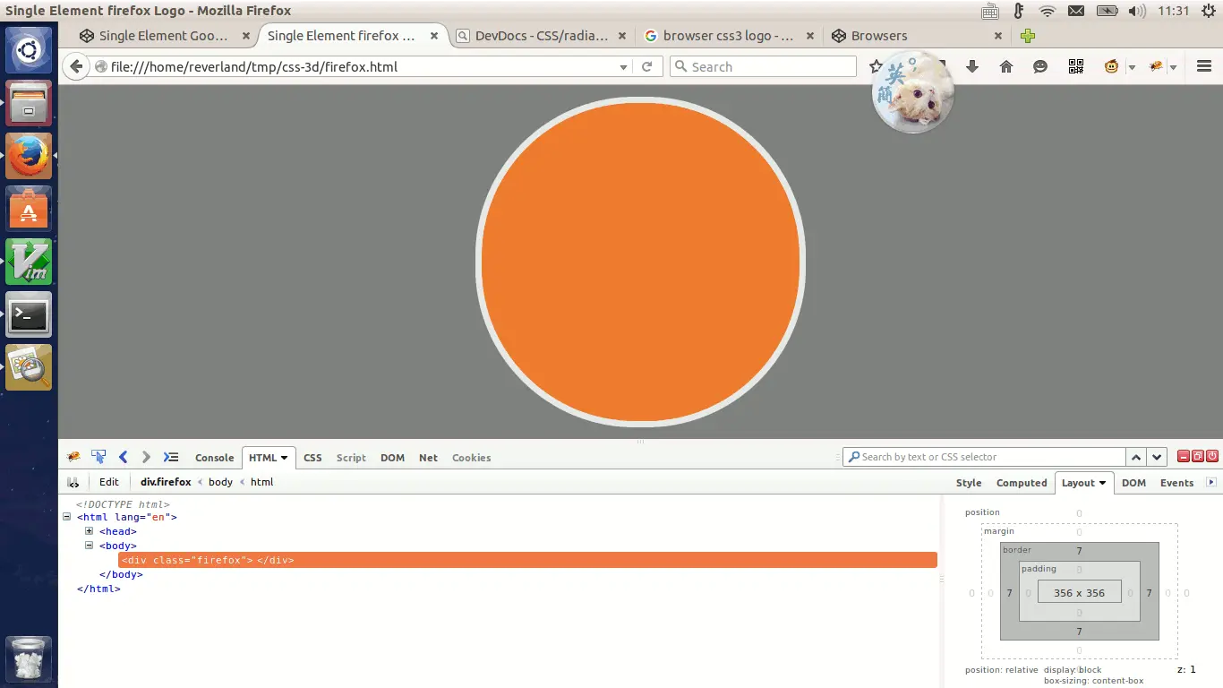The image size is (1223, 688).
Task: Select html in the breadcrumb path
Action: pyautogui.click(x=261, y=482)
